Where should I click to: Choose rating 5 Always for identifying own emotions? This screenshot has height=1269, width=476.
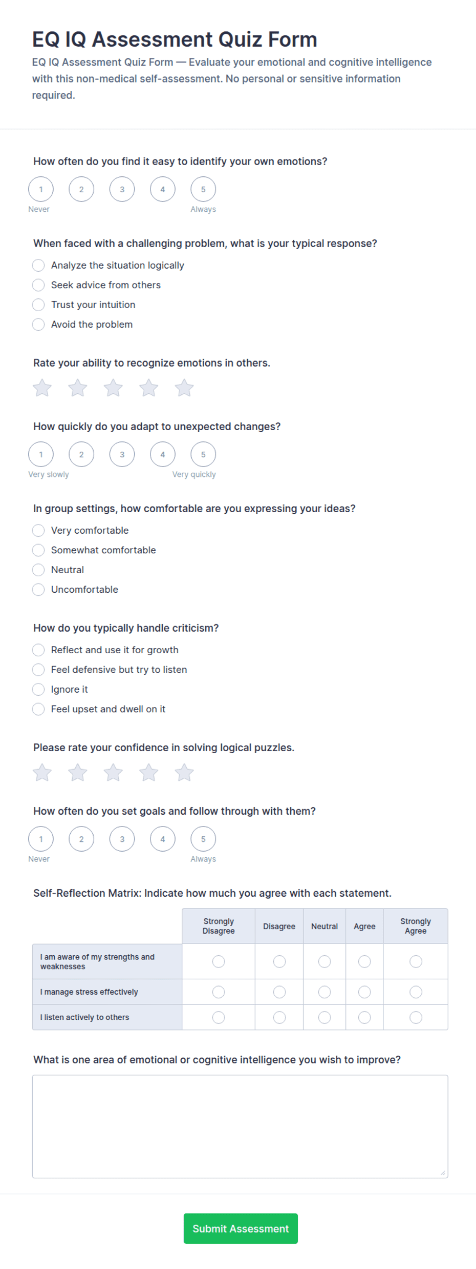point(203,189)
